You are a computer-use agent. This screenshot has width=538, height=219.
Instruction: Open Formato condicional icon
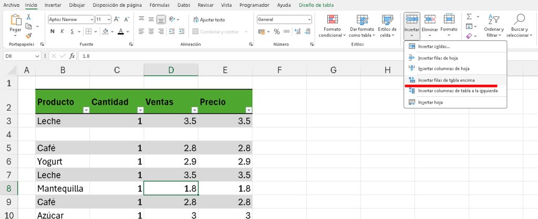(332, 25)
